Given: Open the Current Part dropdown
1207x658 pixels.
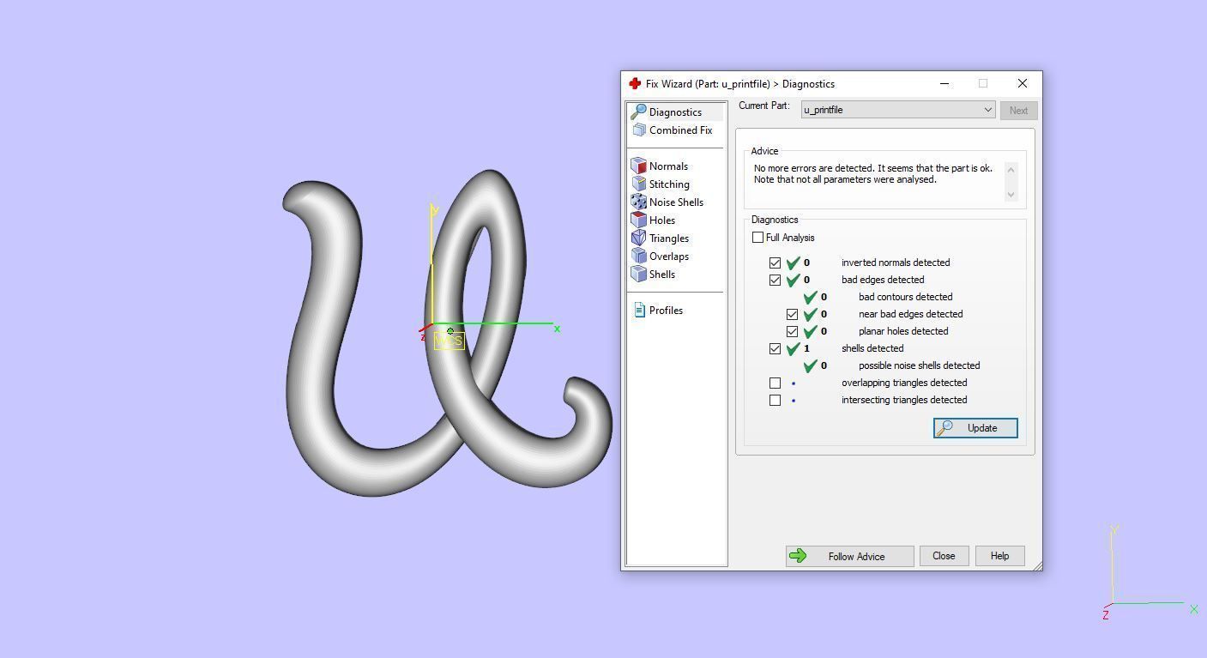Looking at the screenshot, I should (898, 110).
